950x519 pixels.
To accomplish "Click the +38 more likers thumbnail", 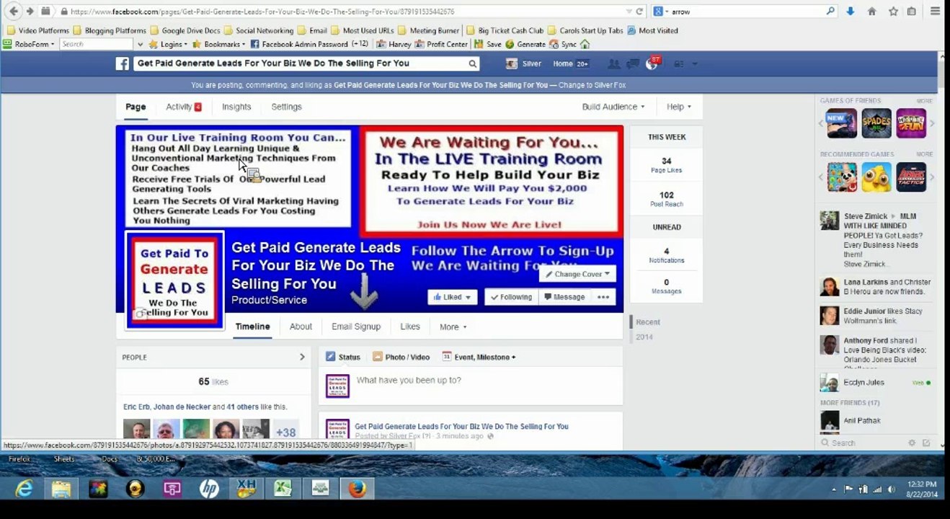I will (x=285, y=430).
